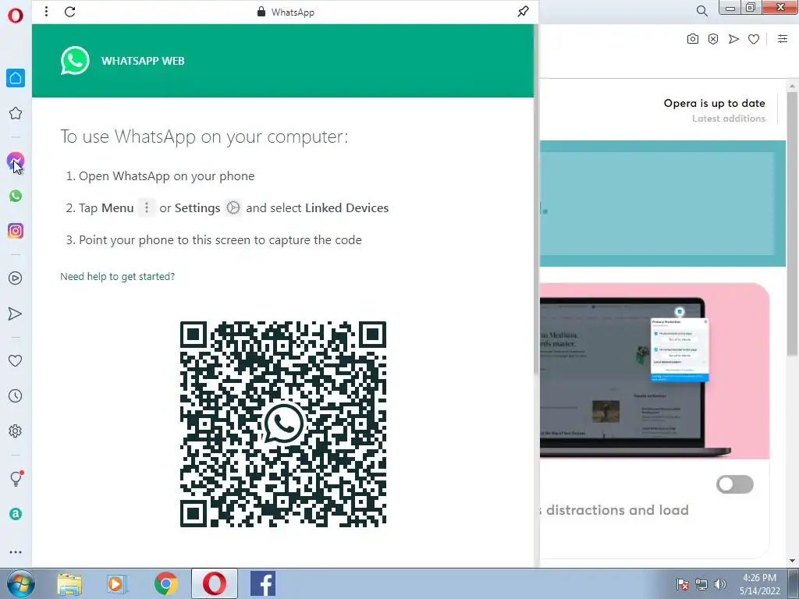This screenshot has height=599, width=799.
Task: Open File Explorer from the taskbar
Action: 69,583
